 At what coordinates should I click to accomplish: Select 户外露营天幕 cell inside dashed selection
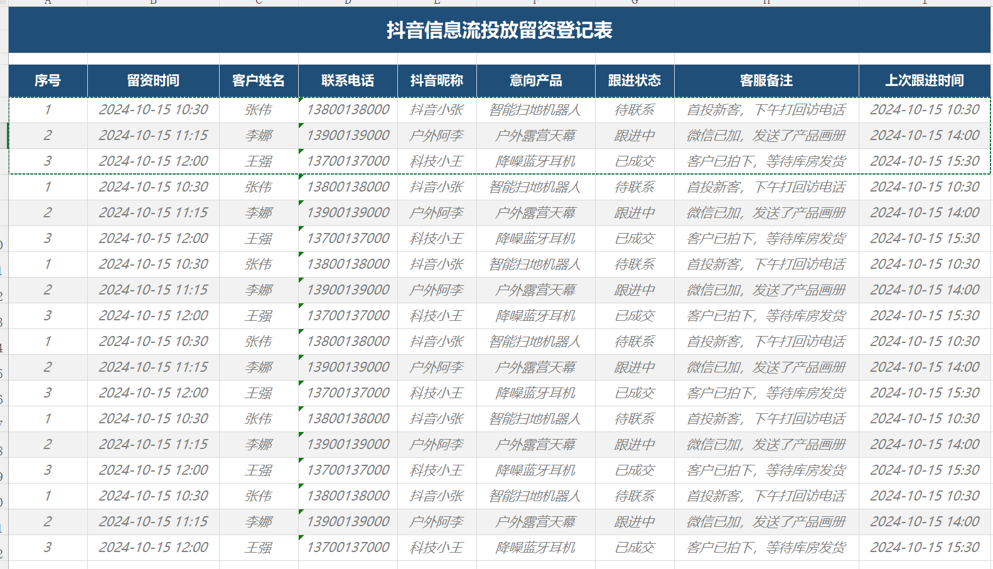pyautogui.click(x=536, y=136)
